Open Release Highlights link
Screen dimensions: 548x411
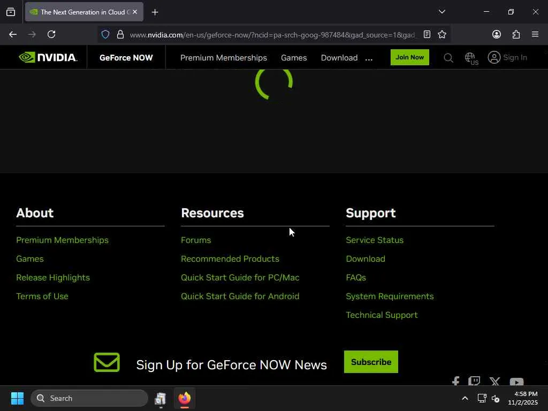pyautogui.click(x=53, y=278)
